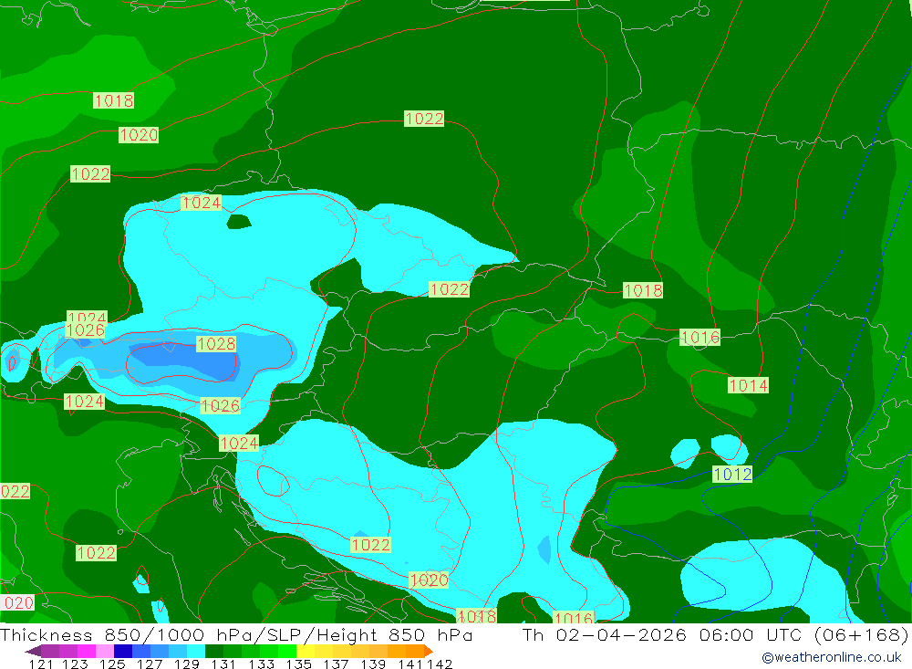
Task: Click the legend value 125
Action: tap(112, 664)
